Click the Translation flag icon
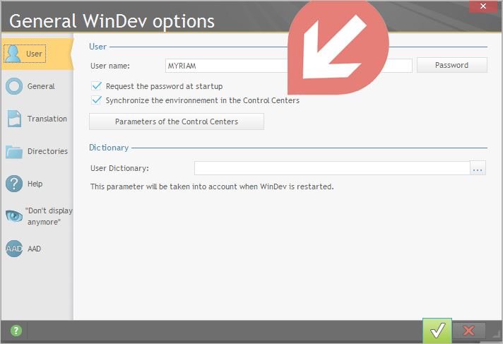 (14, 119)
